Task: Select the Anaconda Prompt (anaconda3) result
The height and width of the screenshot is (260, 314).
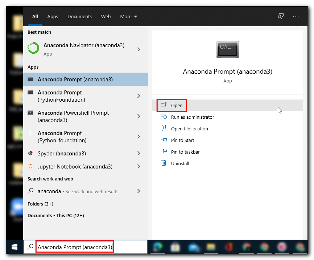Action: coord(86,79)
